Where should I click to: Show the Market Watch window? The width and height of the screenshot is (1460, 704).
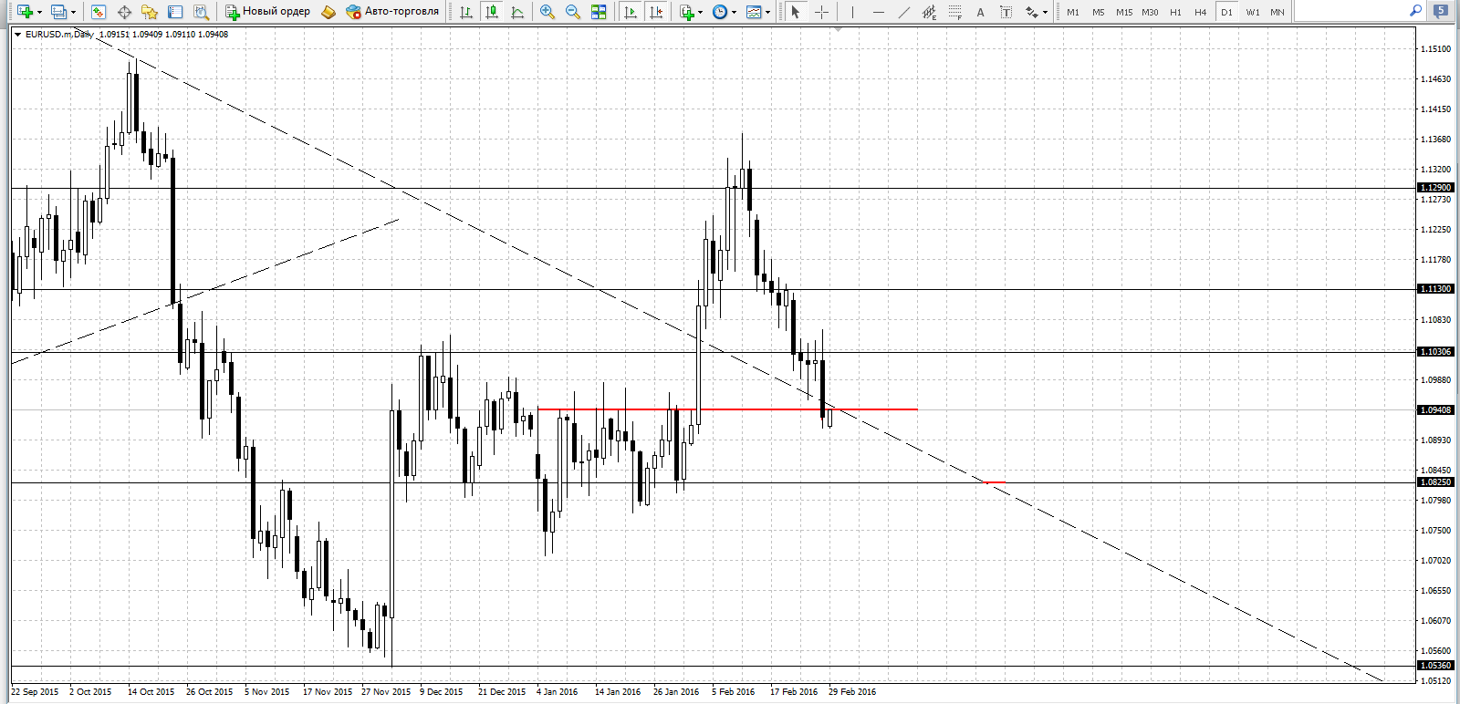tap(99, 12)
